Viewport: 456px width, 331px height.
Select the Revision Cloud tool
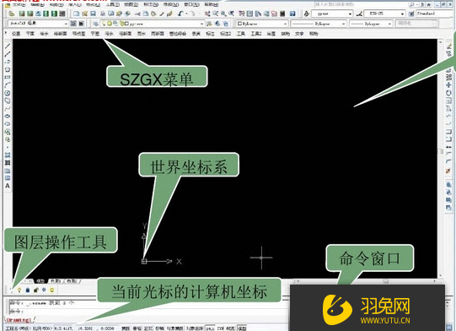pos(8,100)
